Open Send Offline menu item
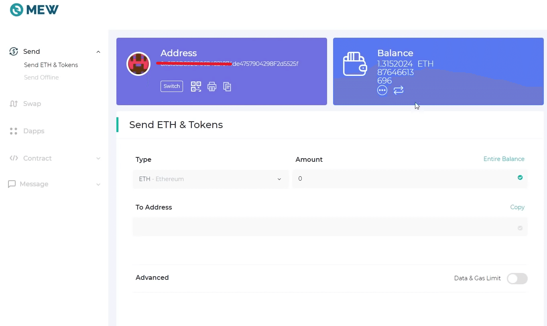Screen dimensions: 547x326 click(x=41, y=77)
